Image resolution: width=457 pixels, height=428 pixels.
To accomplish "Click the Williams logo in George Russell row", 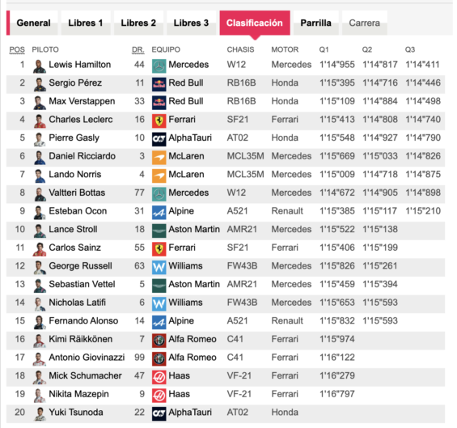I will click(x=159, y=267).
